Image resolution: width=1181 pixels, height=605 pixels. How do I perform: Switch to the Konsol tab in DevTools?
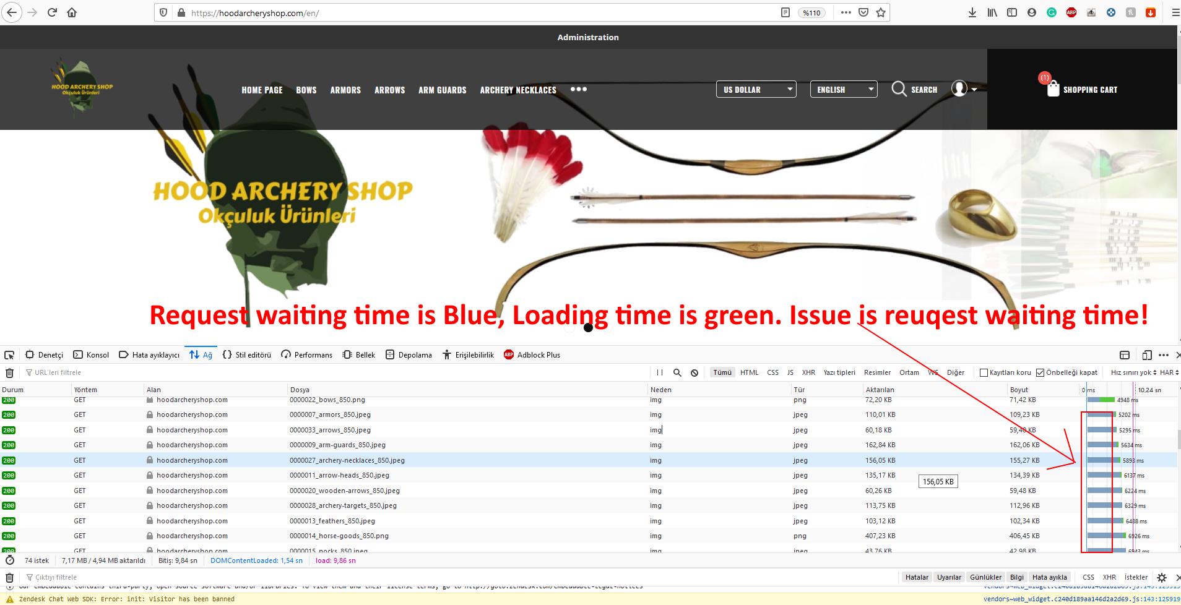click(x=91, y=354)
